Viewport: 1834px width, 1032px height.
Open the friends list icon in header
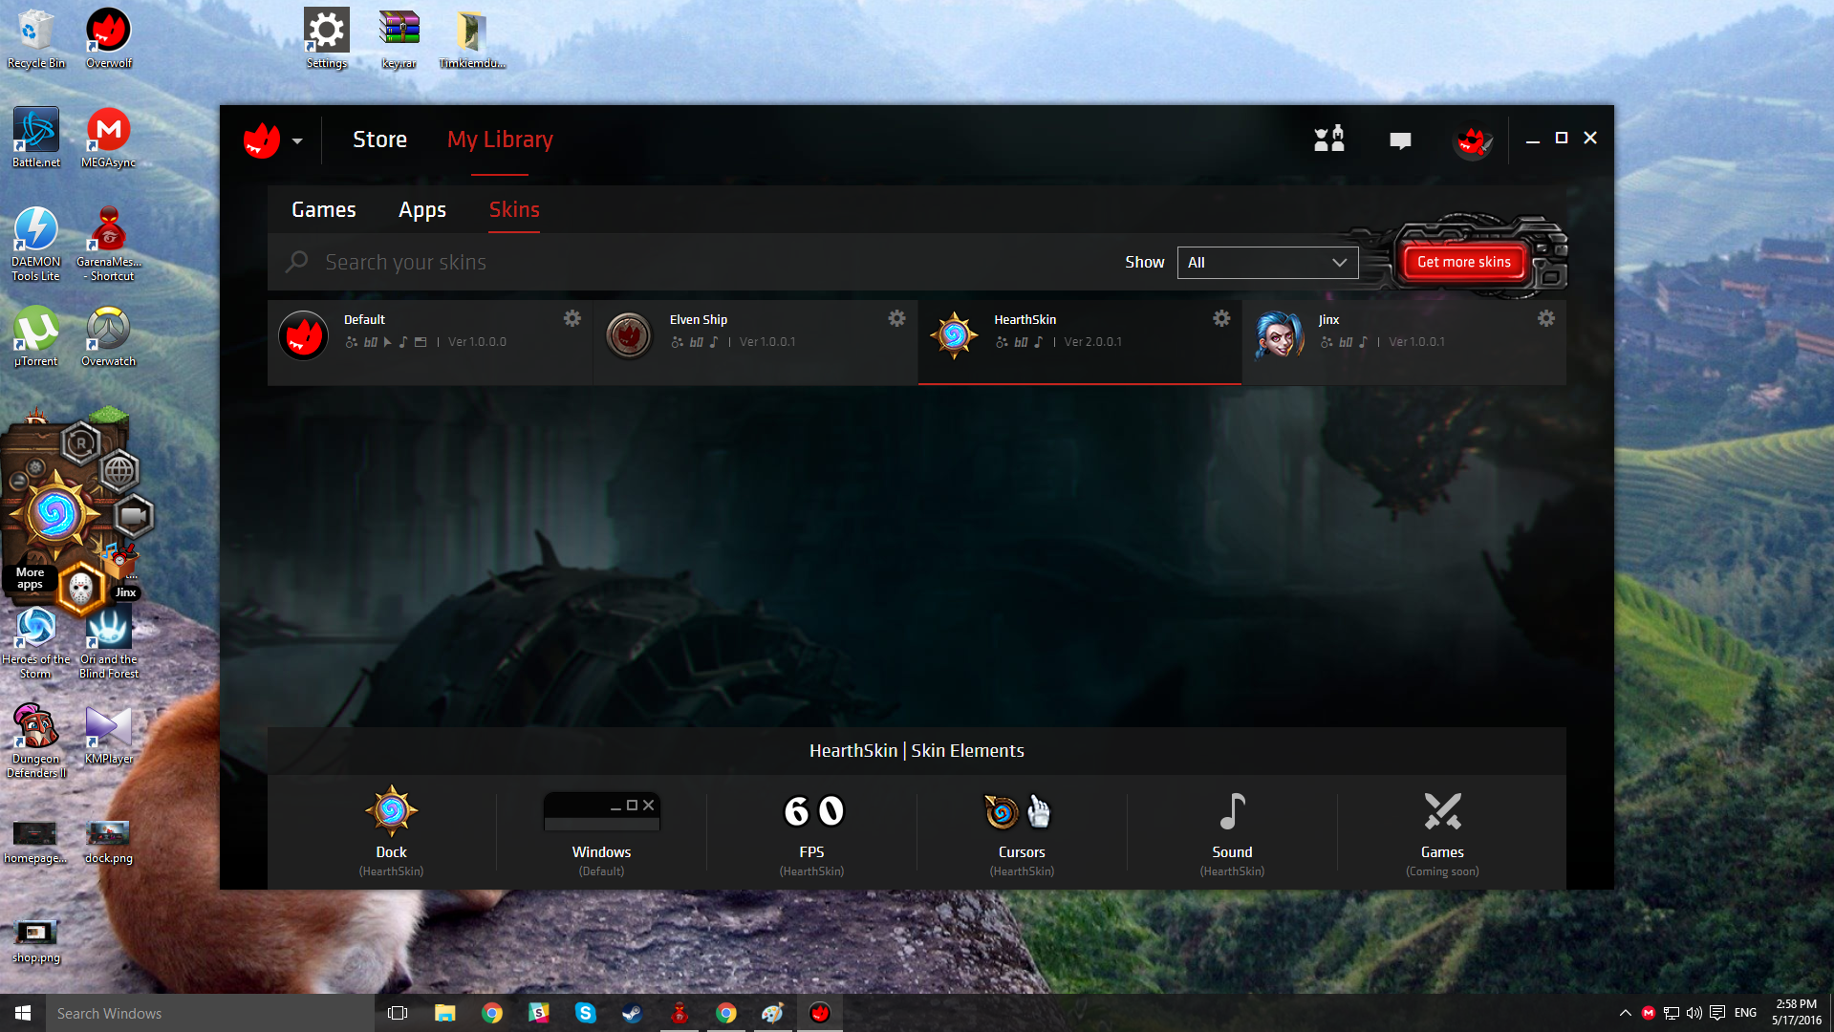[x=1328, y=140]
